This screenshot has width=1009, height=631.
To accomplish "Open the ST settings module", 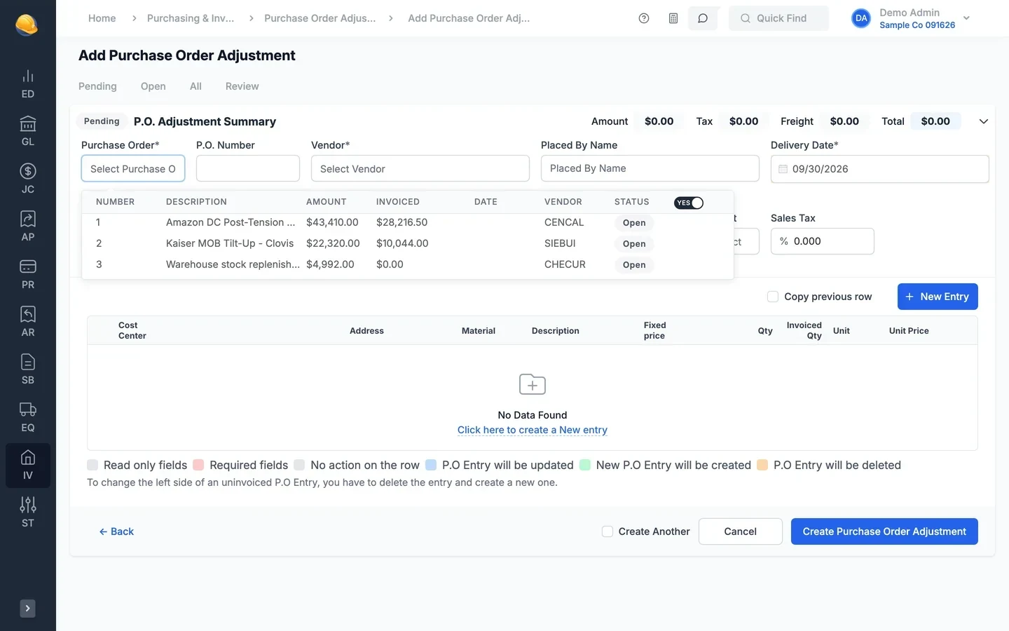I will 28,513.
